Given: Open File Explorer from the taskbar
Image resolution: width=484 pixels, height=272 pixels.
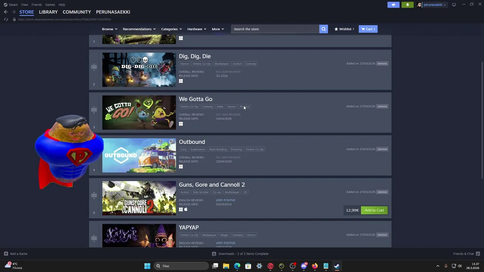Looking at the screenshot, I should click(226, 266).
